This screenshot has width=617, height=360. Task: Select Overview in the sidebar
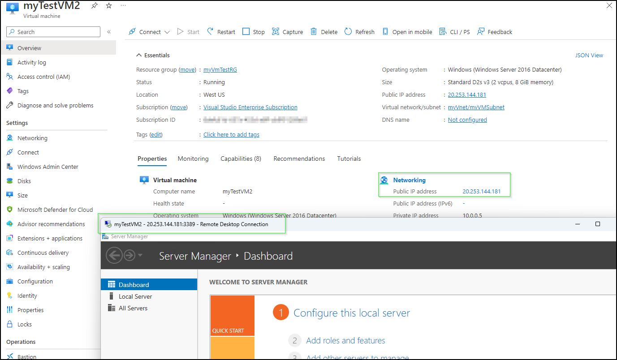[58, 48]
